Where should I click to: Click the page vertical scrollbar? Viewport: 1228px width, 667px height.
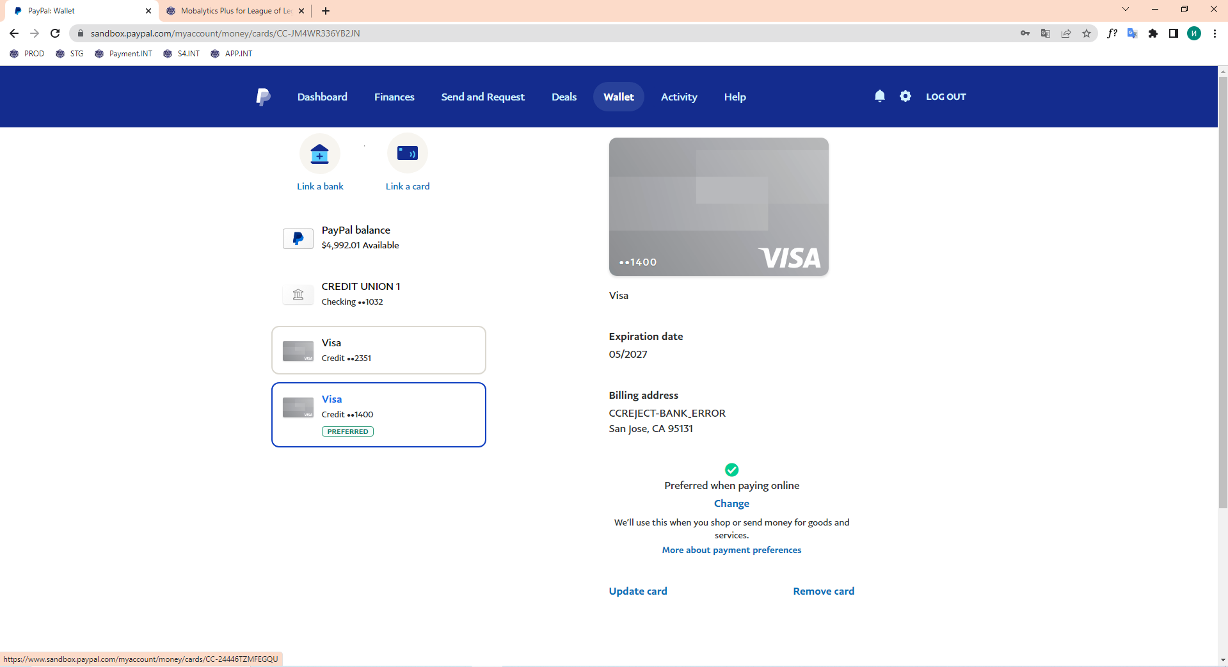coord(1223,293)
